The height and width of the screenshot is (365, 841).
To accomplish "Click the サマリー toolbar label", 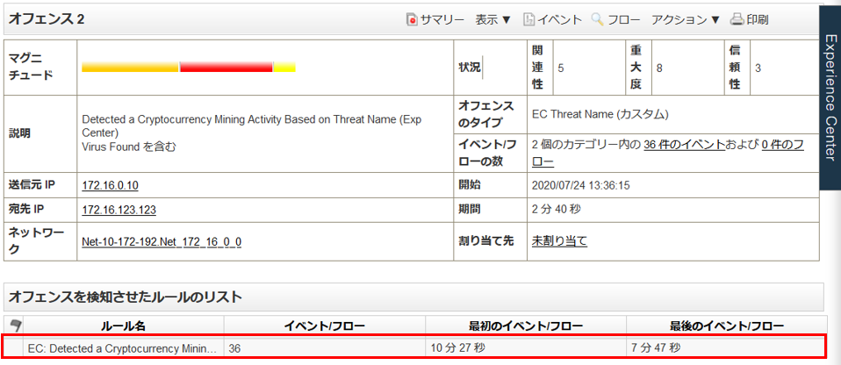I will tap(442, 20).
